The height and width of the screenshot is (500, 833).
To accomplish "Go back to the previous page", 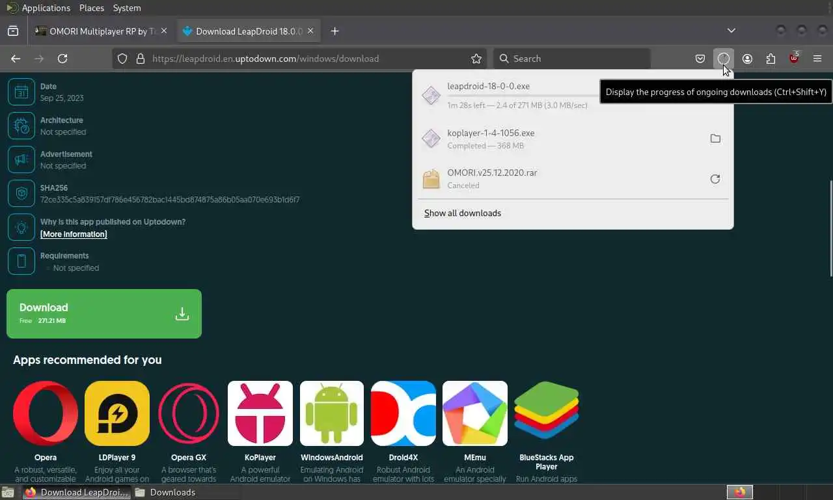I will coord(16,59).
